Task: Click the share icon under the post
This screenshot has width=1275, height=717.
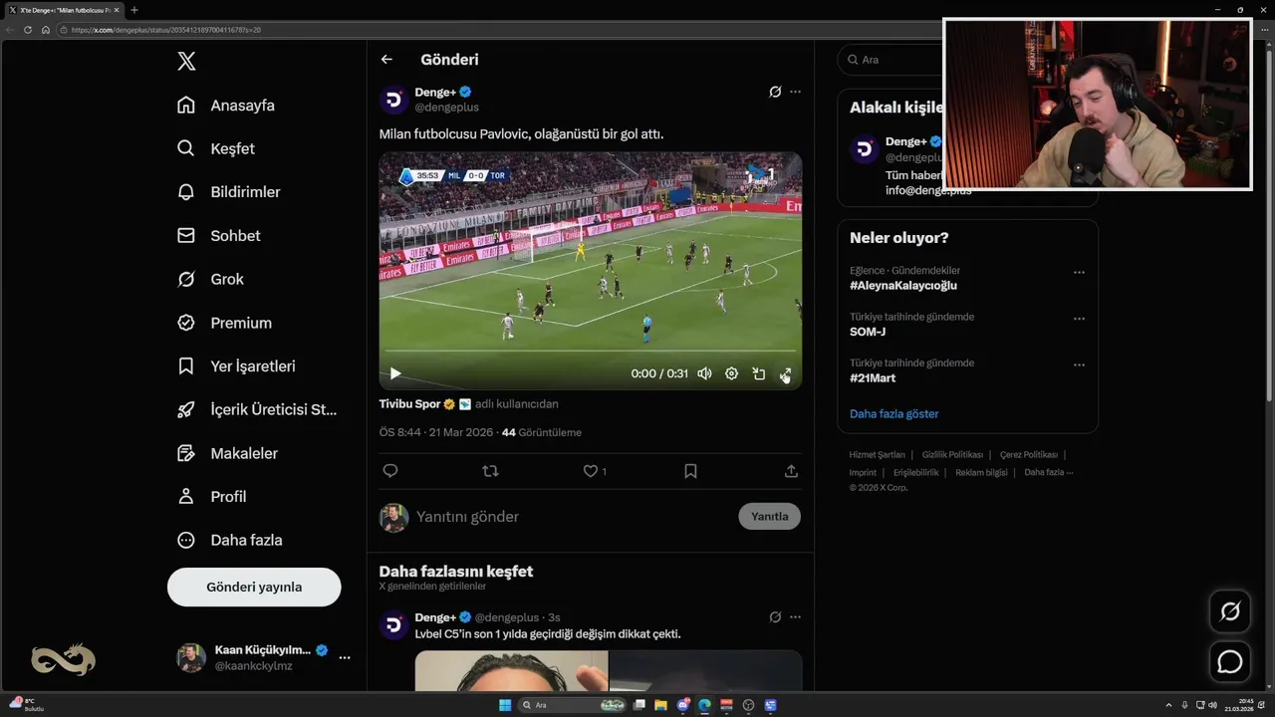Action: click(791, 471)
